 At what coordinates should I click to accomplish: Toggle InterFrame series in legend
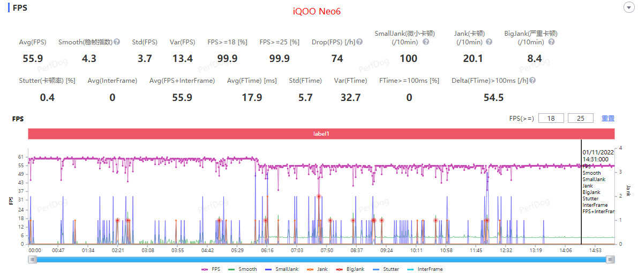tap(425, 269)
